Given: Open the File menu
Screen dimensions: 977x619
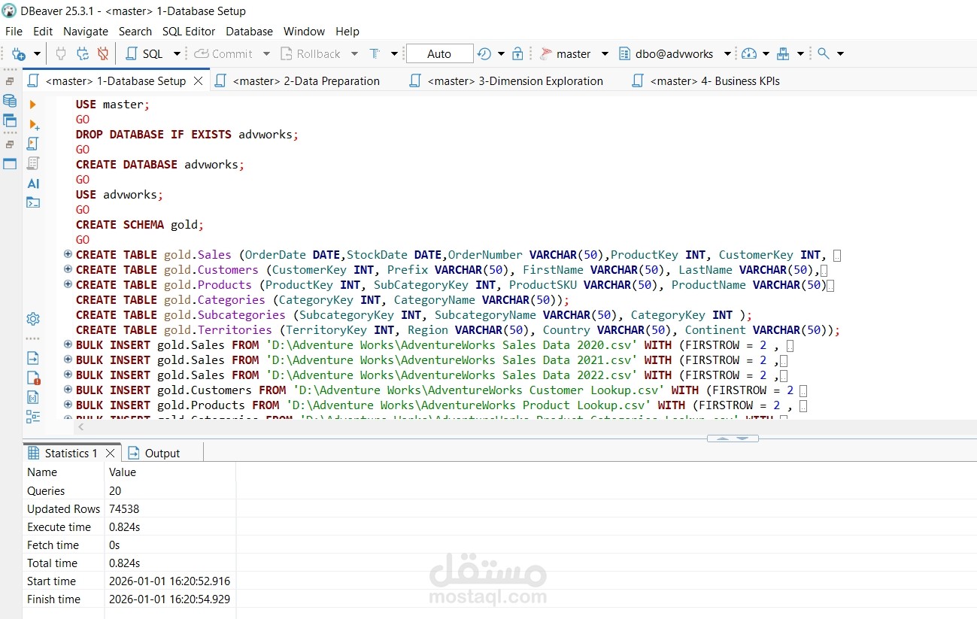Looking at the screenshot, I should pos(14,31).
